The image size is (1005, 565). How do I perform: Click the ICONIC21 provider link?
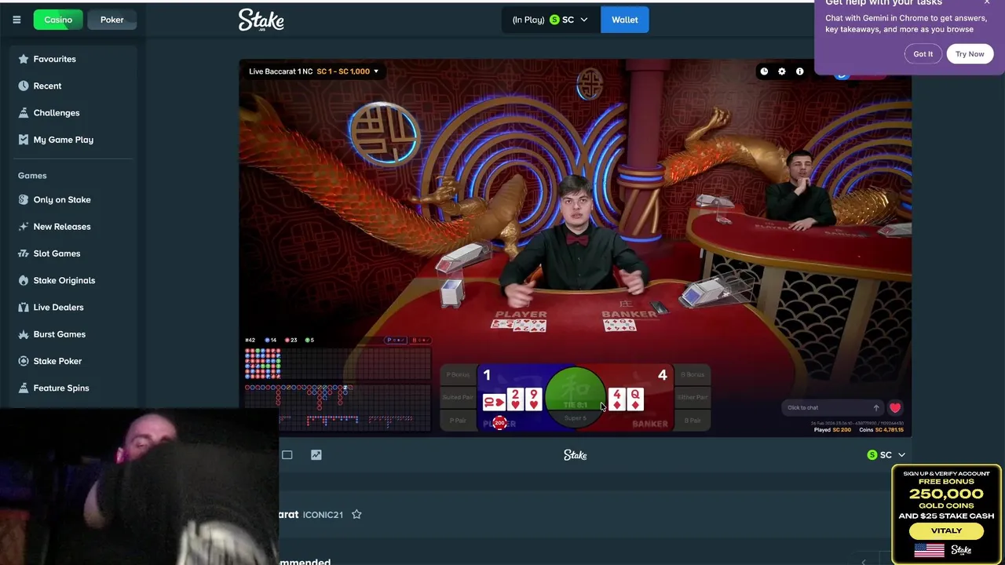click(x=323, y=515)
